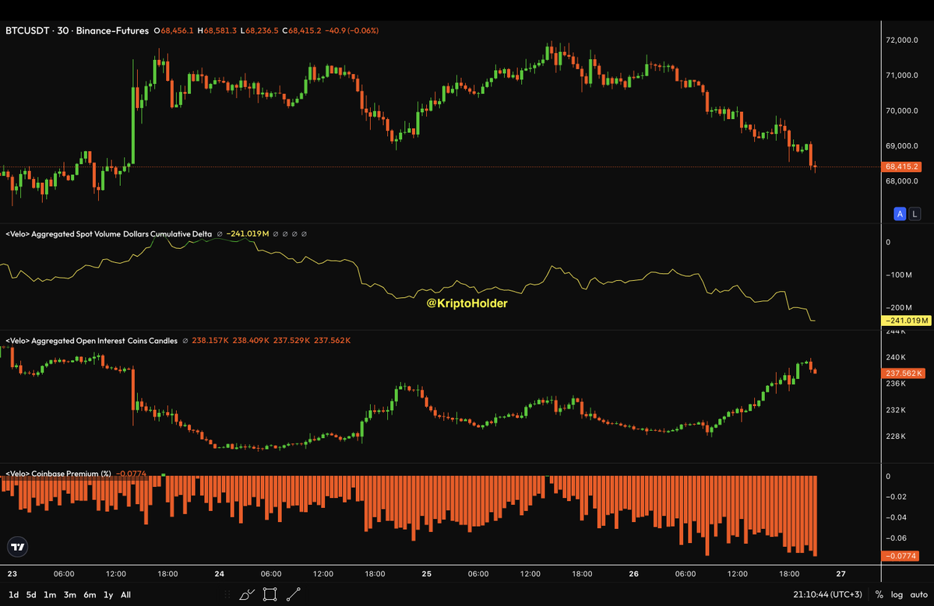Click the 71,000.0 price axis level

point(902,75)
